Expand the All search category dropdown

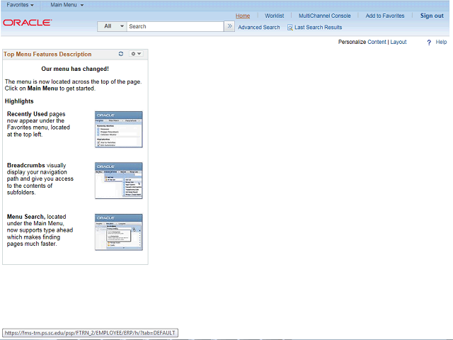[x=112, y=26]
